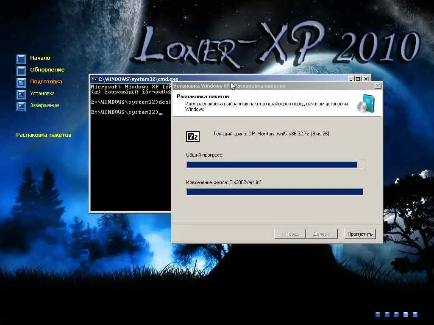Select the Установка step label
The image size is (434, 325).
(42, 94)
